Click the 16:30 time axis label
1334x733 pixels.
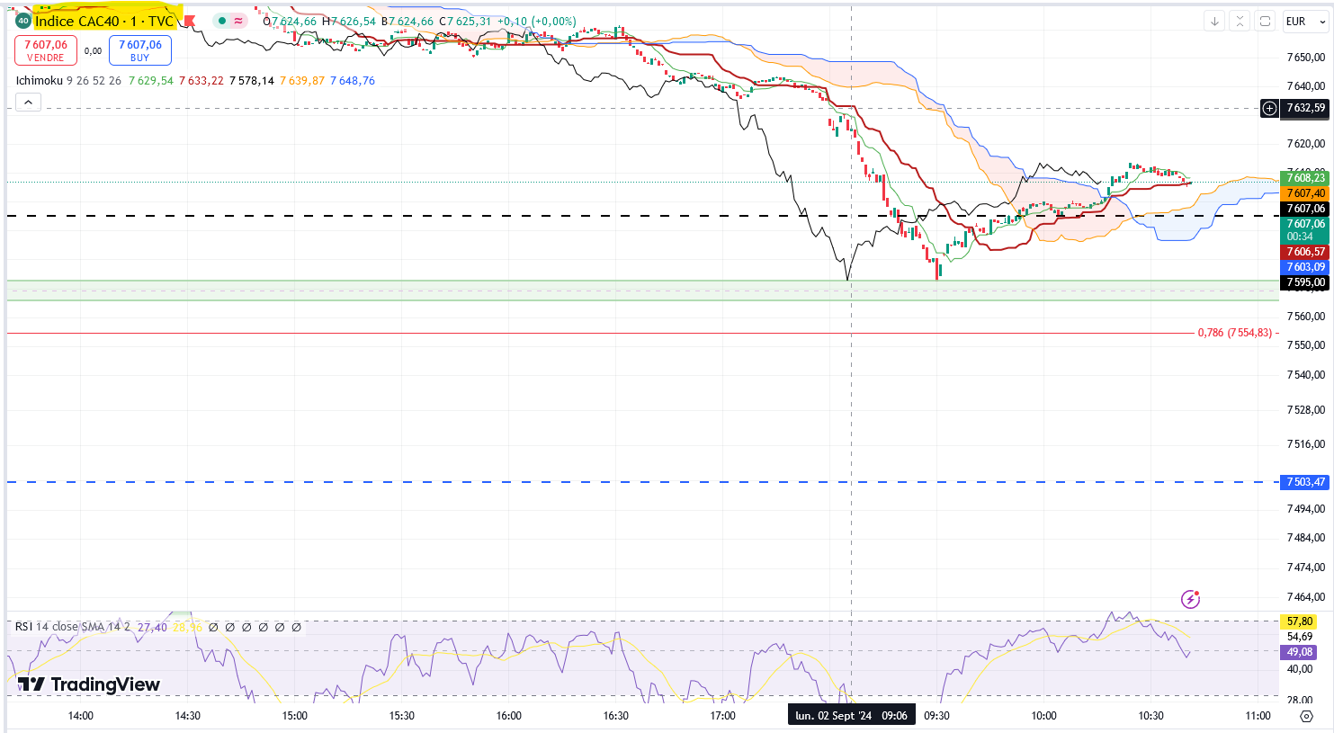pos(616,716)
